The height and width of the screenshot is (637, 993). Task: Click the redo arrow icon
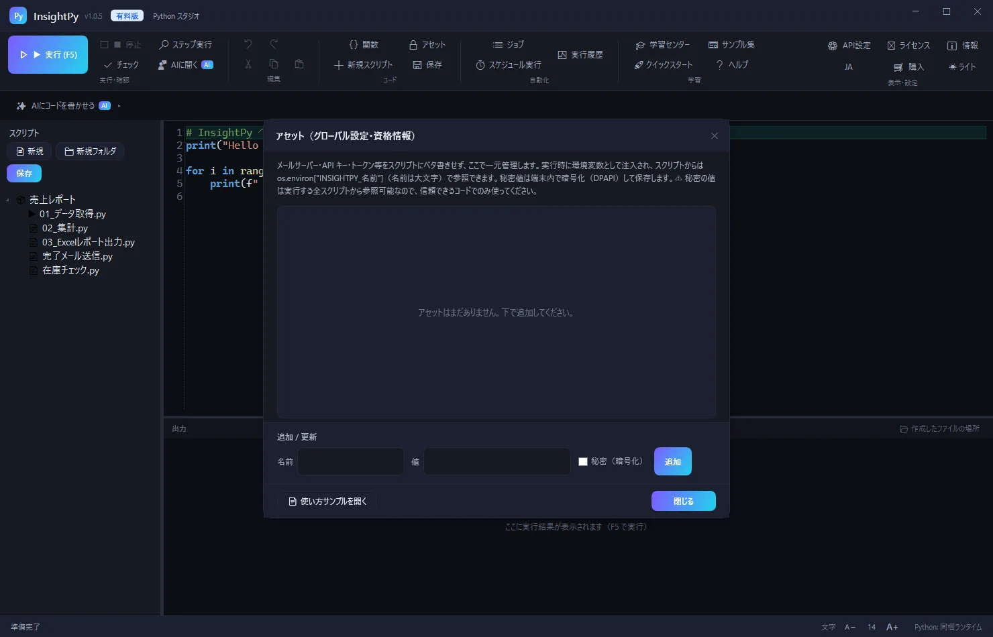pos(274,44)
